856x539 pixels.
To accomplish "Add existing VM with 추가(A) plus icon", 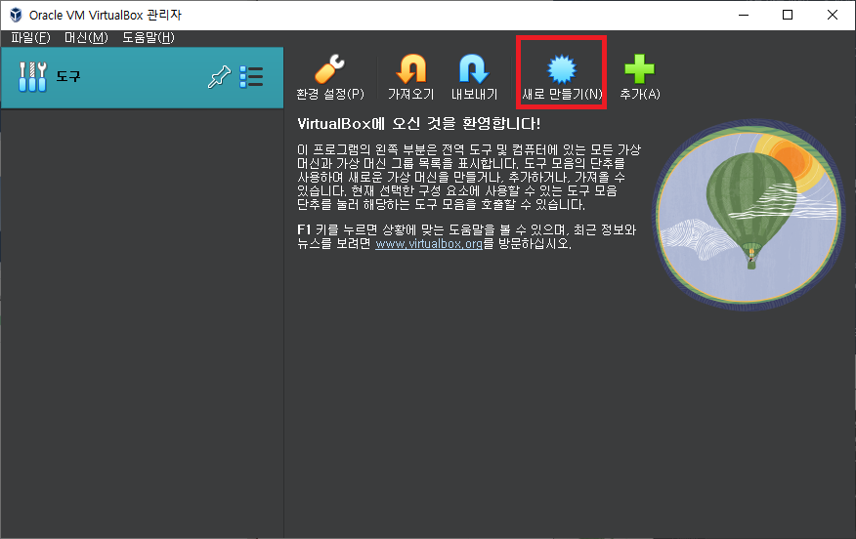I will (640, 76).
